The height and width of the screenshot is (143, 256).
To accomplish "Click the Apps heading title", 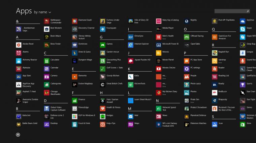I will click(24, 11).
